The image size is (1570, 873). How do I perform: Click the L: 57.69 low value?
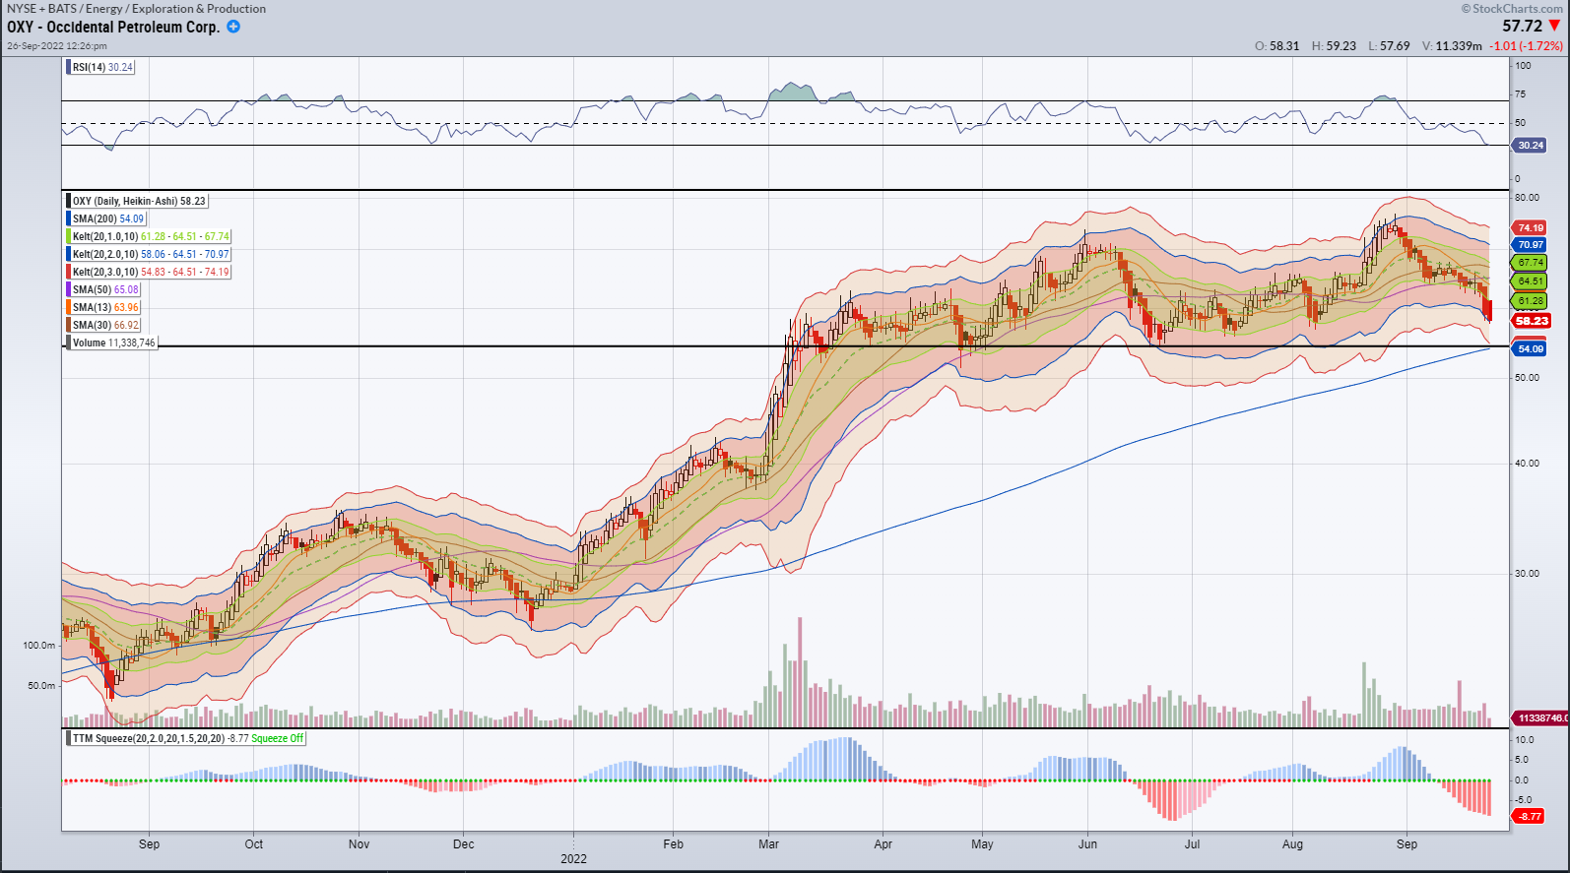point(1389,45)
